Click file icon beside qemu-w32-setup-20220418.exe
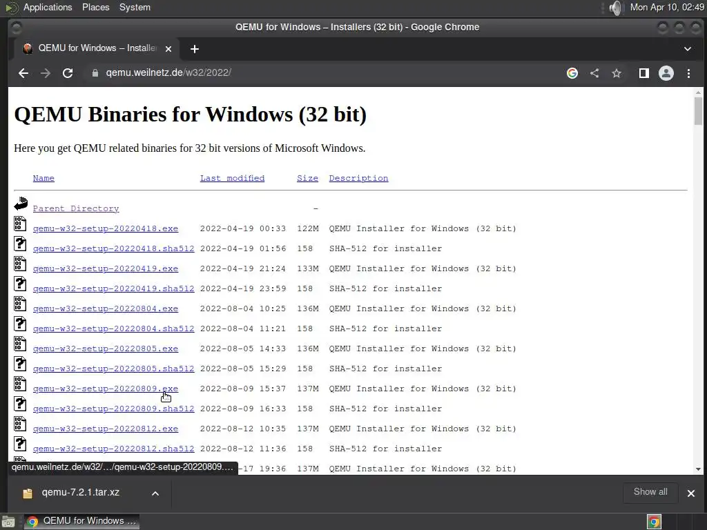The height and width of the screenshot is (530, 707). click(20, 224)
